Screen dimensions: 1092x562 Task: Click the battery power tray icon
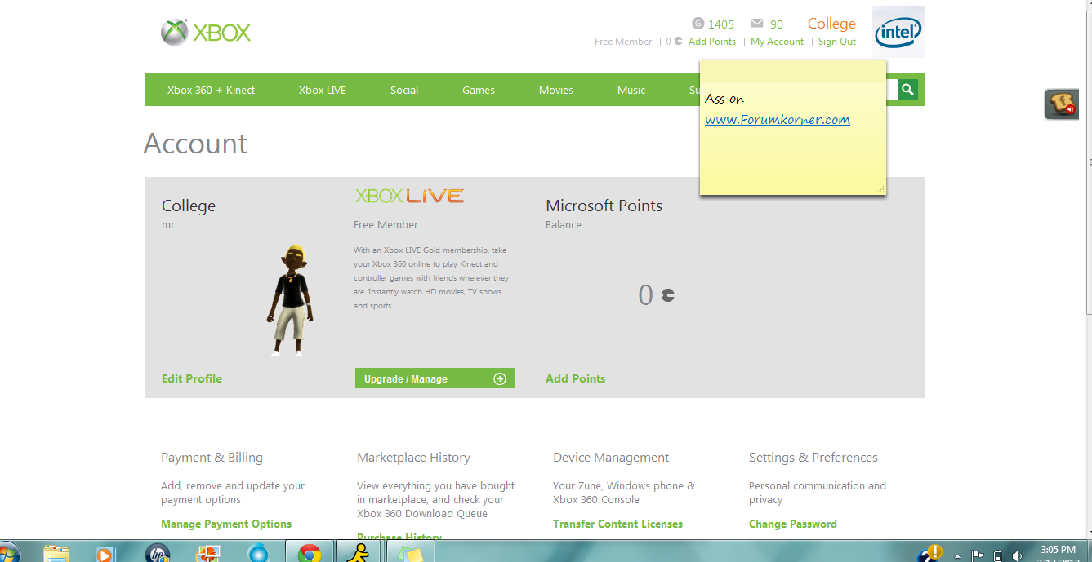point(997,555)
